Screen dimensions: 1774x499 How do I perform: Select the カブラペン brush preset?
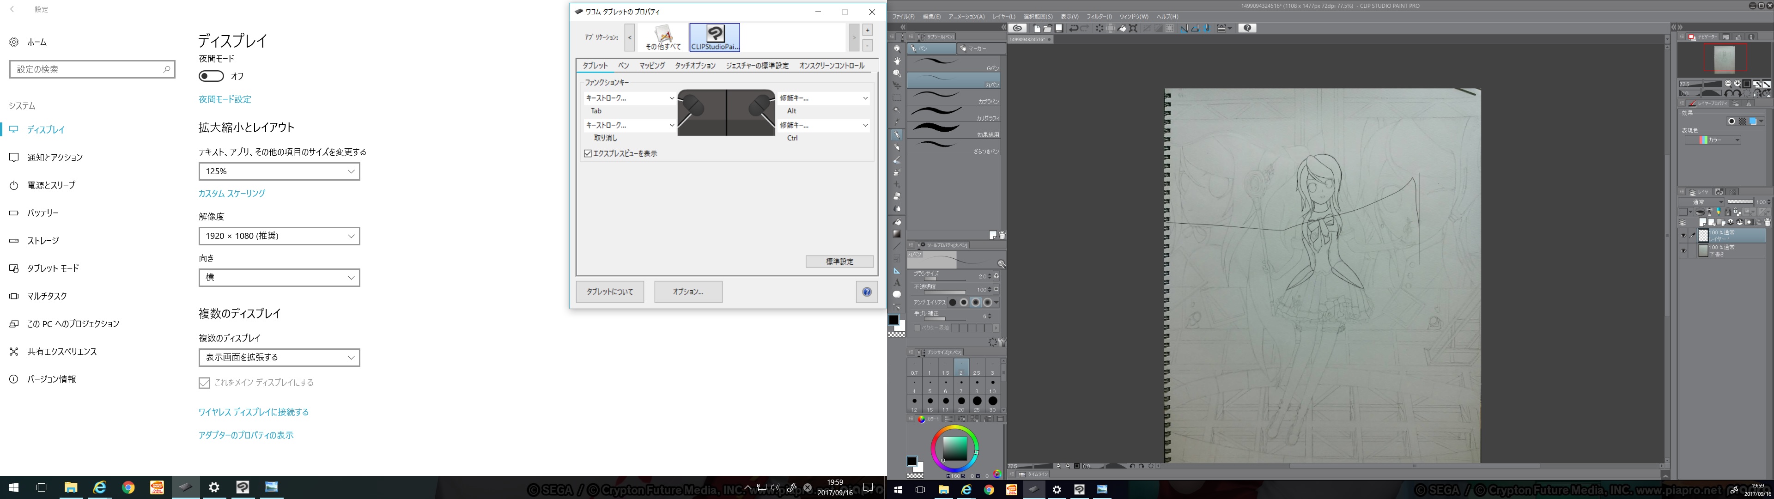click(954, 97)
